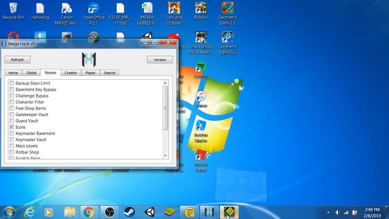Toggle the Character Filter checkbox
389x219 pixels.
12,102
